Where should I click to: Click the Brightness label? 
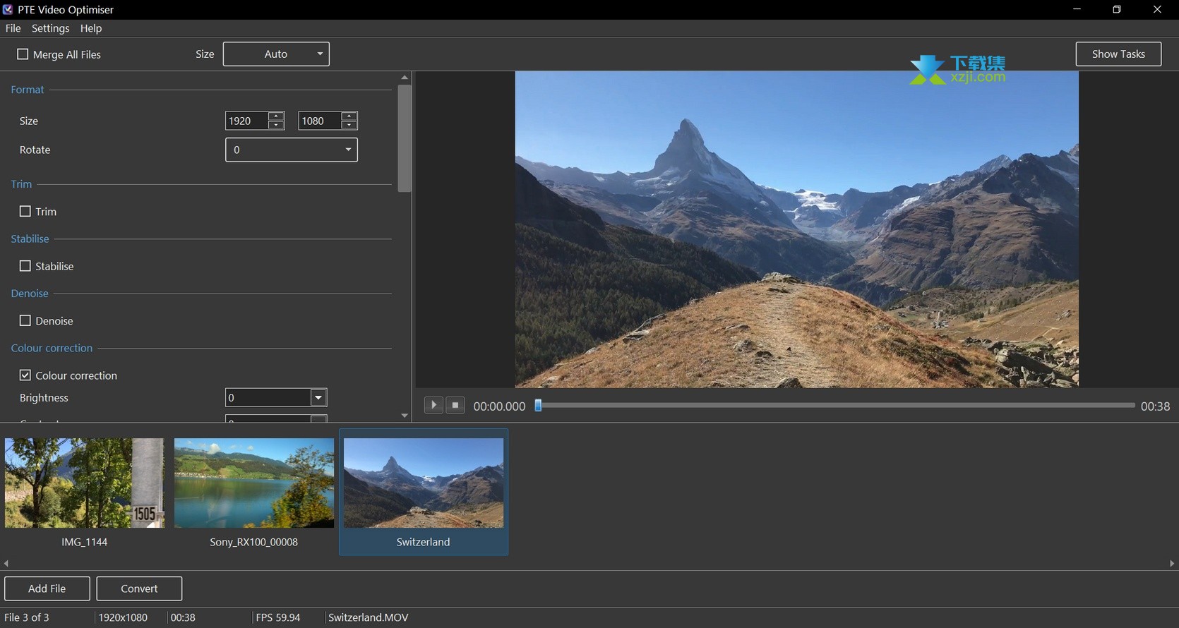(x=44, y=398)
